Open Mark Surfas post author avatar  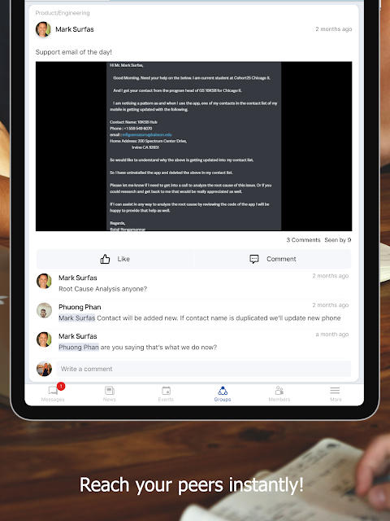coord(43,29)
